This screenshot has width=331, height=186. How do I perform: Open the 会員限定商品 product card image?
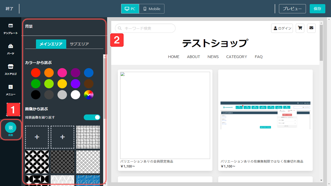(x=165, y=115)
